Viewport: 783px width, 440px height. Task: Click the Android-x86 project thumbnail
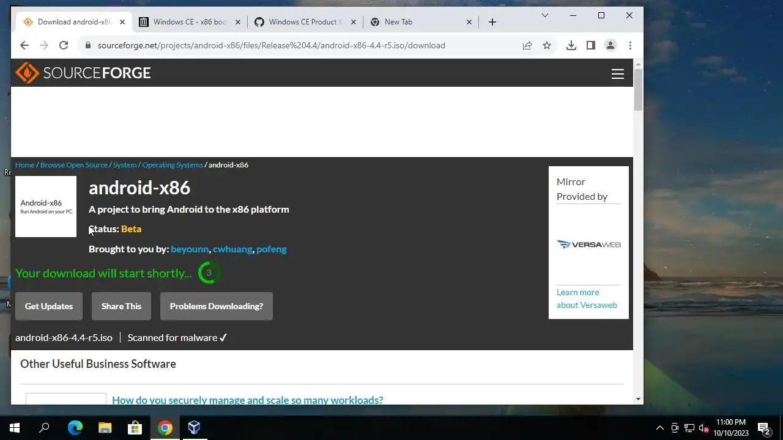click(46, 207)
